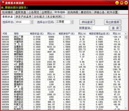Open the 分红能力(未分配利润) sub-tab
129x111 pixels.
click(x=49, y=17)
